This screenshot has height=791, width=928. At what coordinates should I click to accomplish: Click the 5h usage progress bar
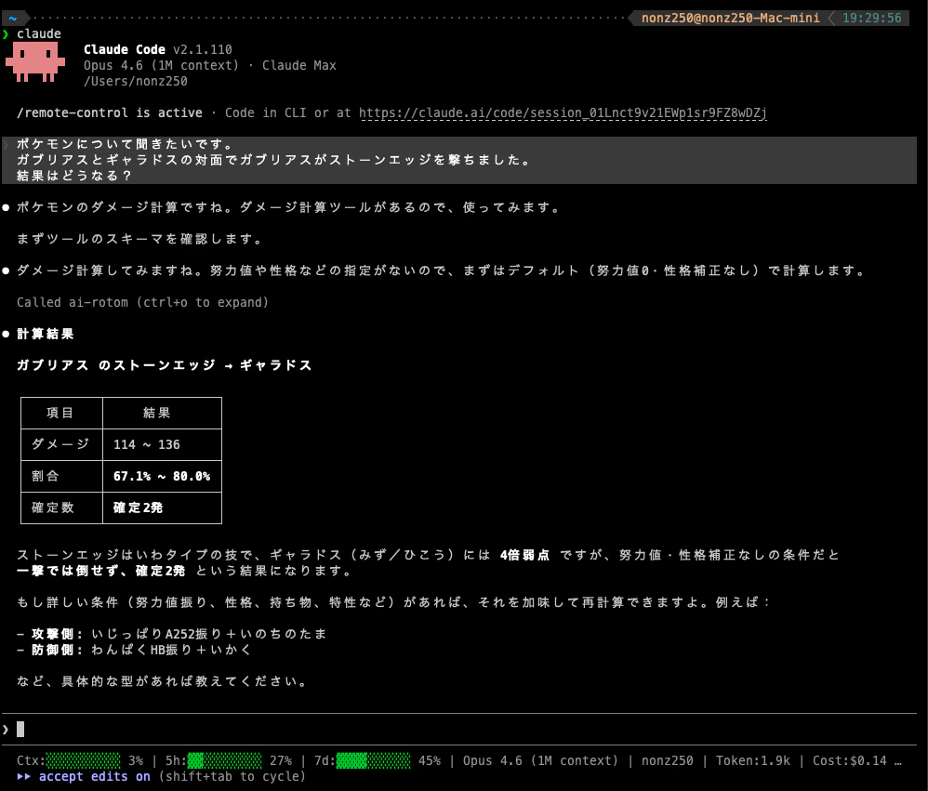click(224, 760)
